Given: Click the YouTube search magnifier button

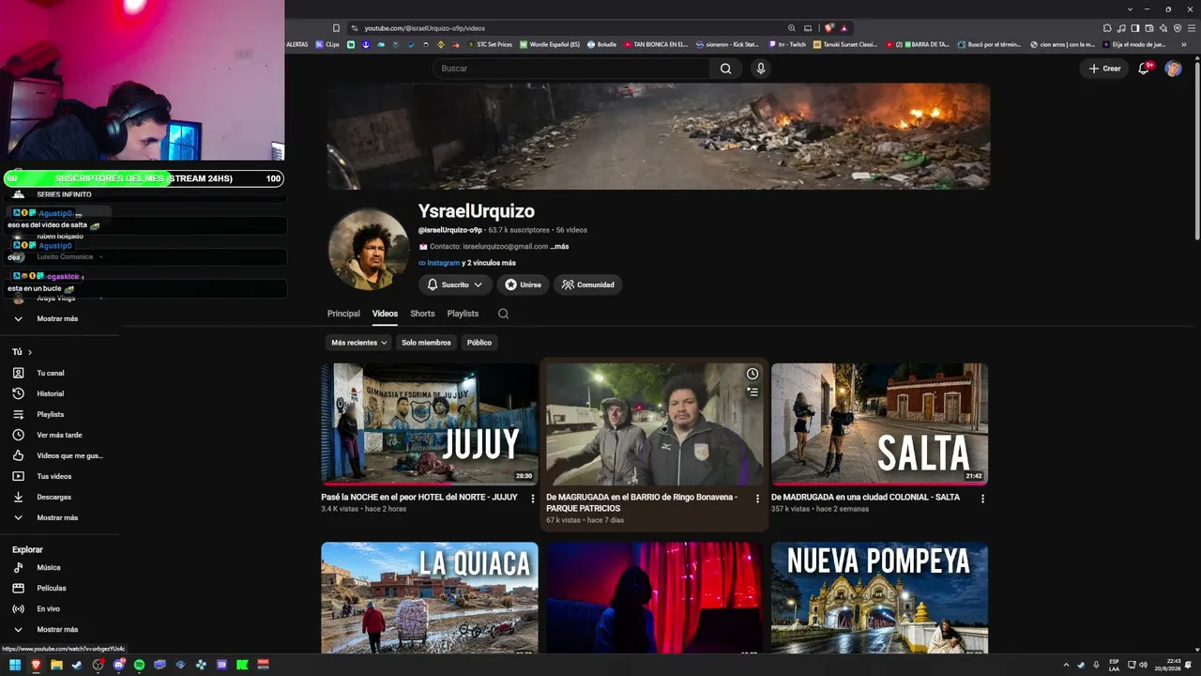Looking at the screenshot, I should (725, 69).
